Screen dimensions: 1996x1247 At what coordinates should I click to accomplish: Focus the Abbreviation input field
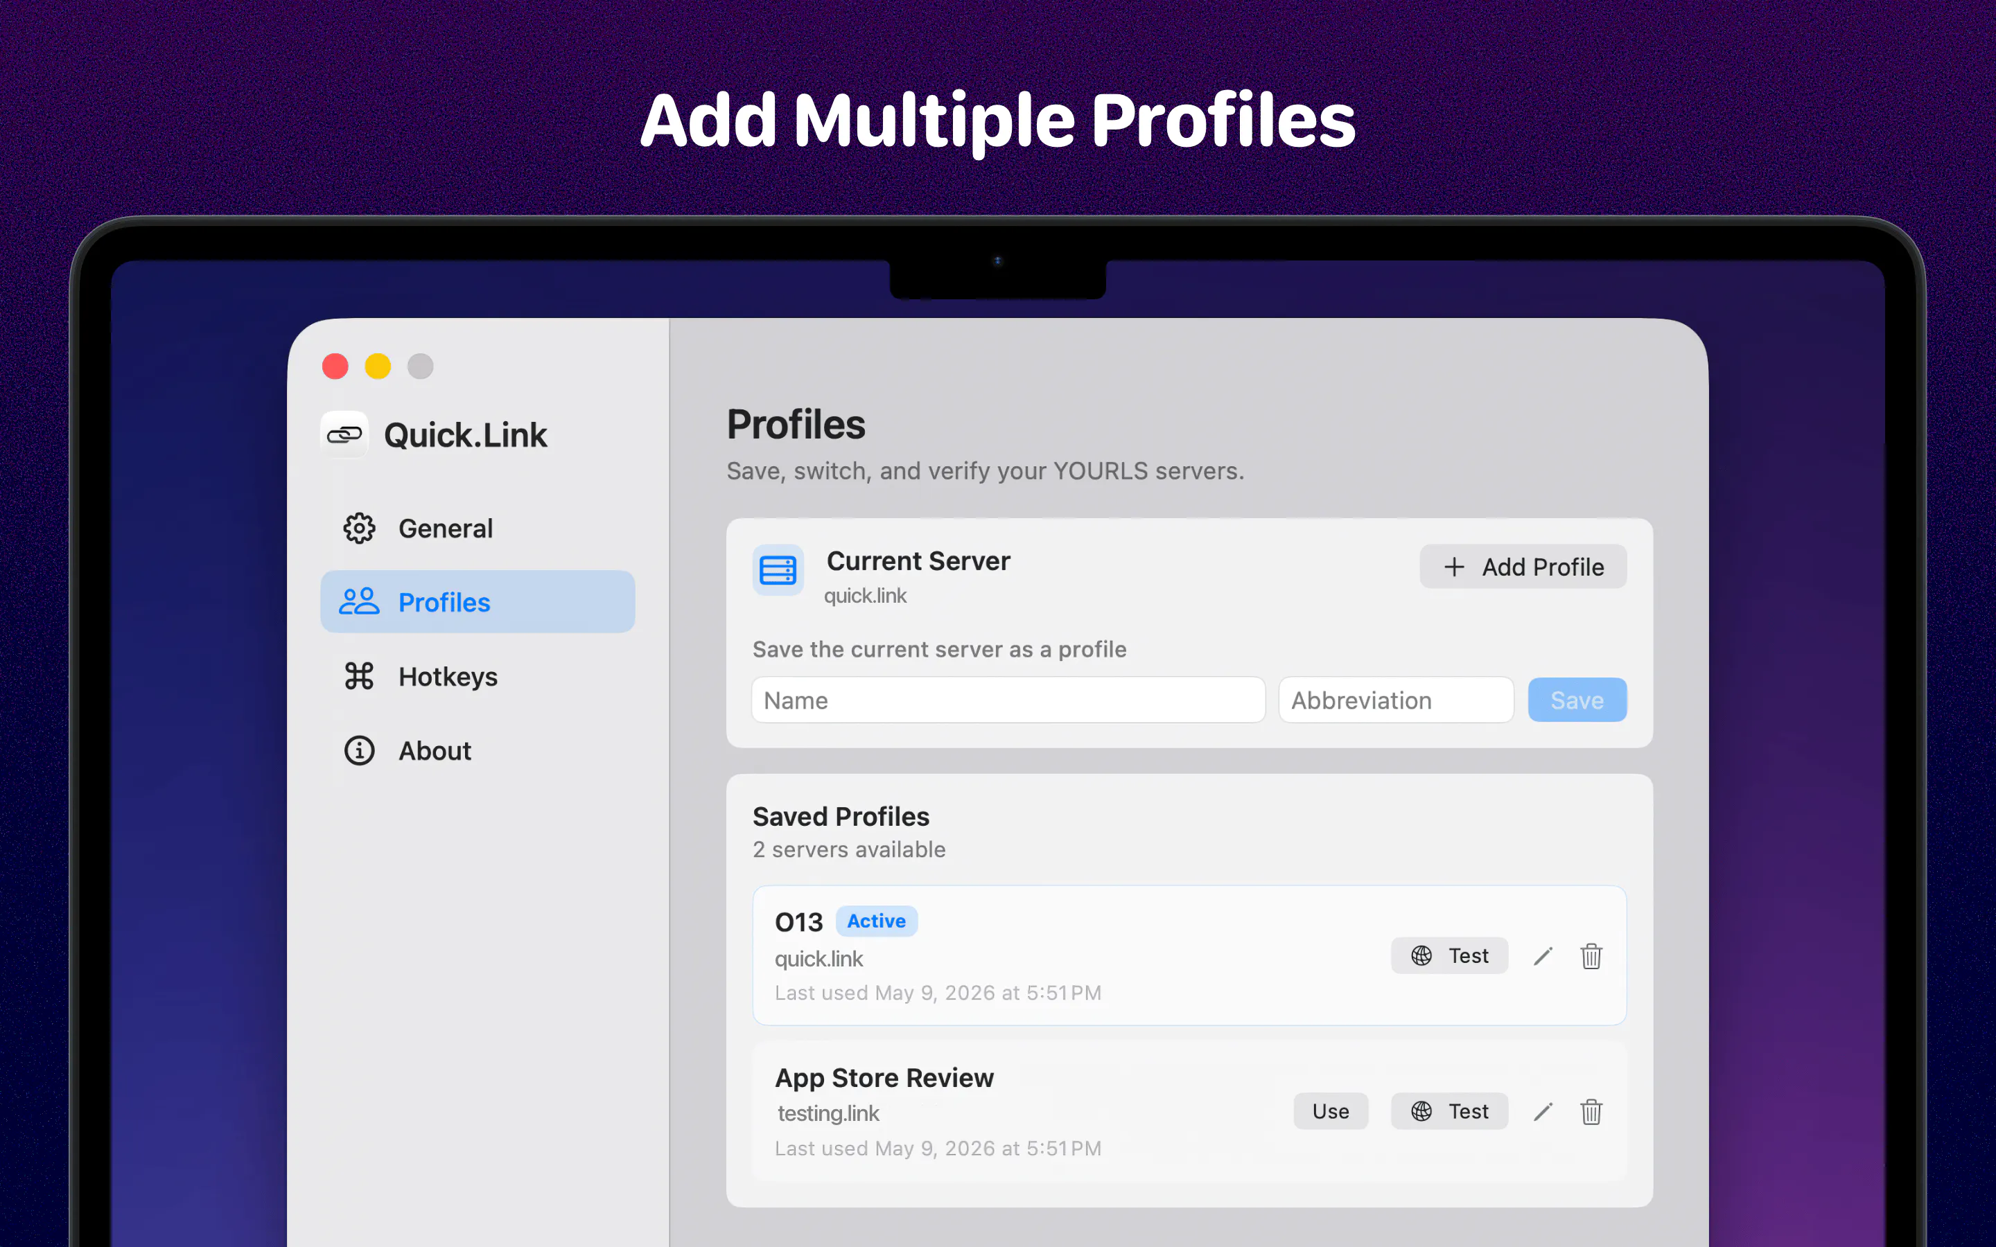point(1396,700)
